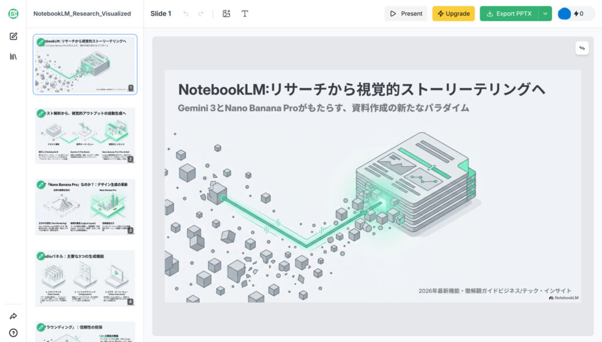This screenshot has height=342, width=602.
Task: Click the NotebookLM_Research_Visualized title
Action: pyautogui.click(x=82, y=14)
